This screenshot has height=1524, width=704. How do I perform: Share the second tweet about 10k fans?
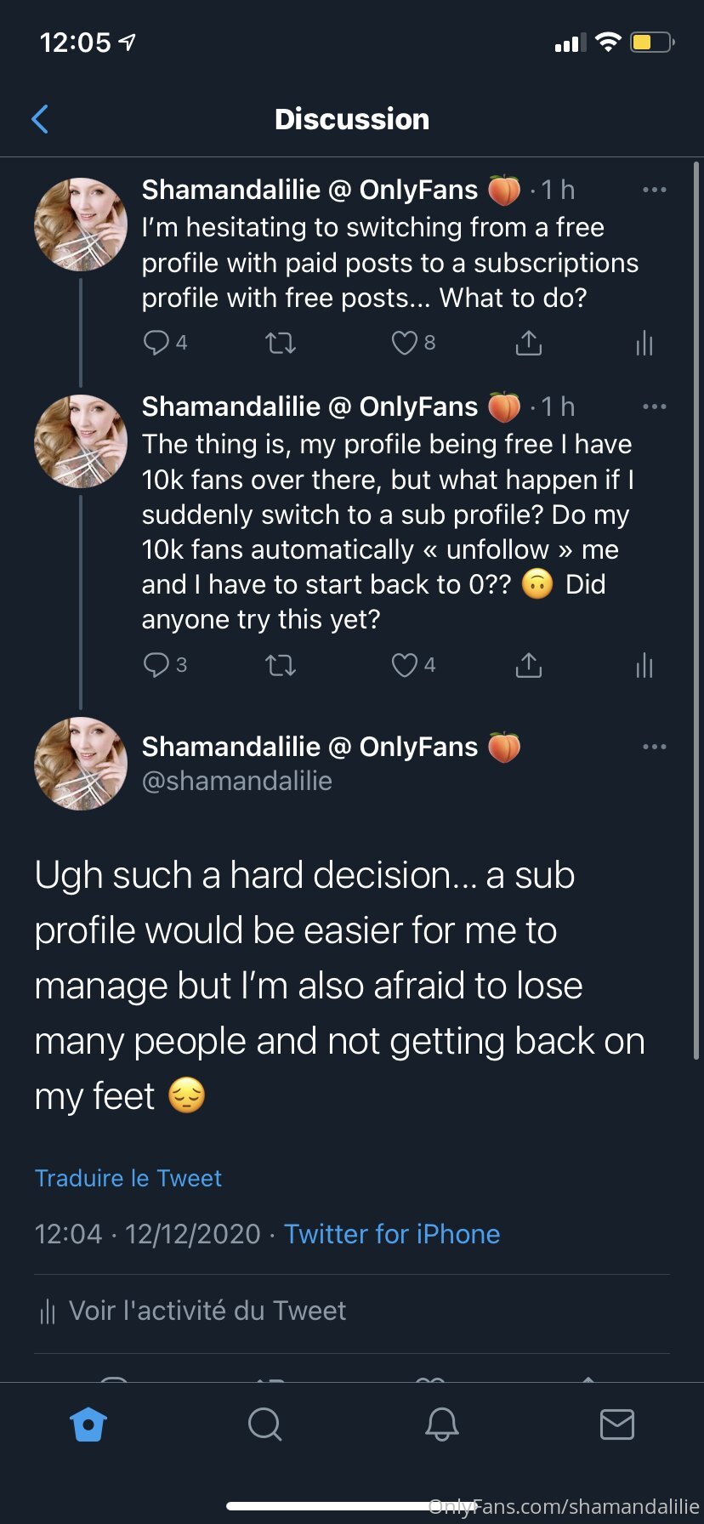tap(528, 665)
